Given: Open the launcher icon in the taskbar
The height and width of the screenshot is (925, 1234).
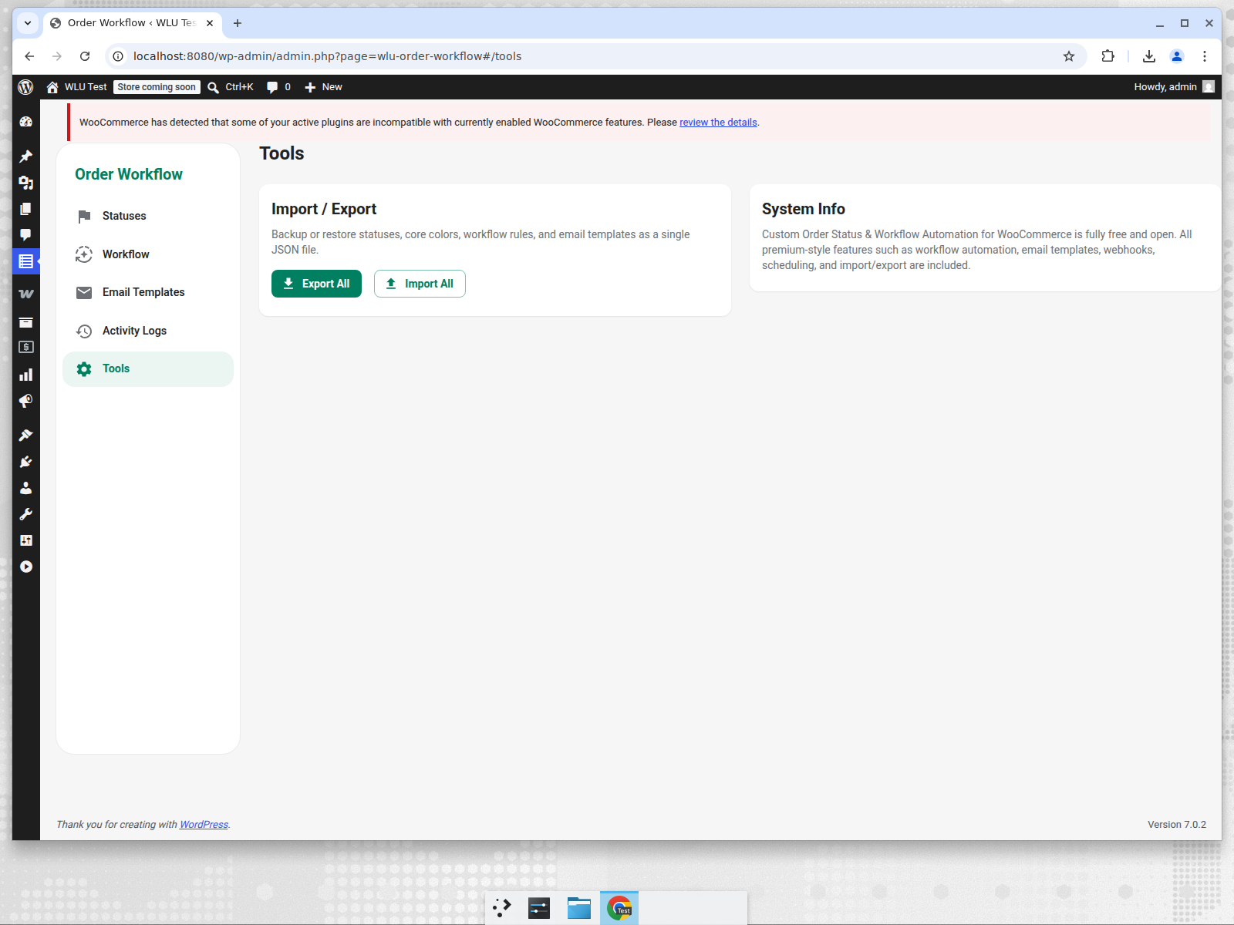Looking at the screenshot, I should tap(502, 908).
